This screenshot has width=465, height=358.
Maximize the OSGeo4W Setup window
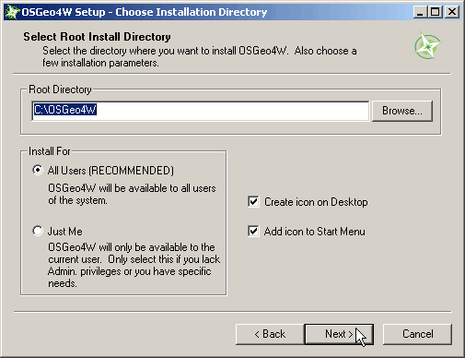436,12
